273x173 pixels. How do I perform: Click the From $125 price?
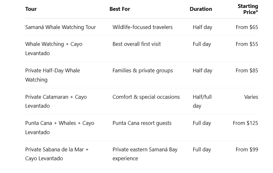pyautogui.click(x=245, y=123)
